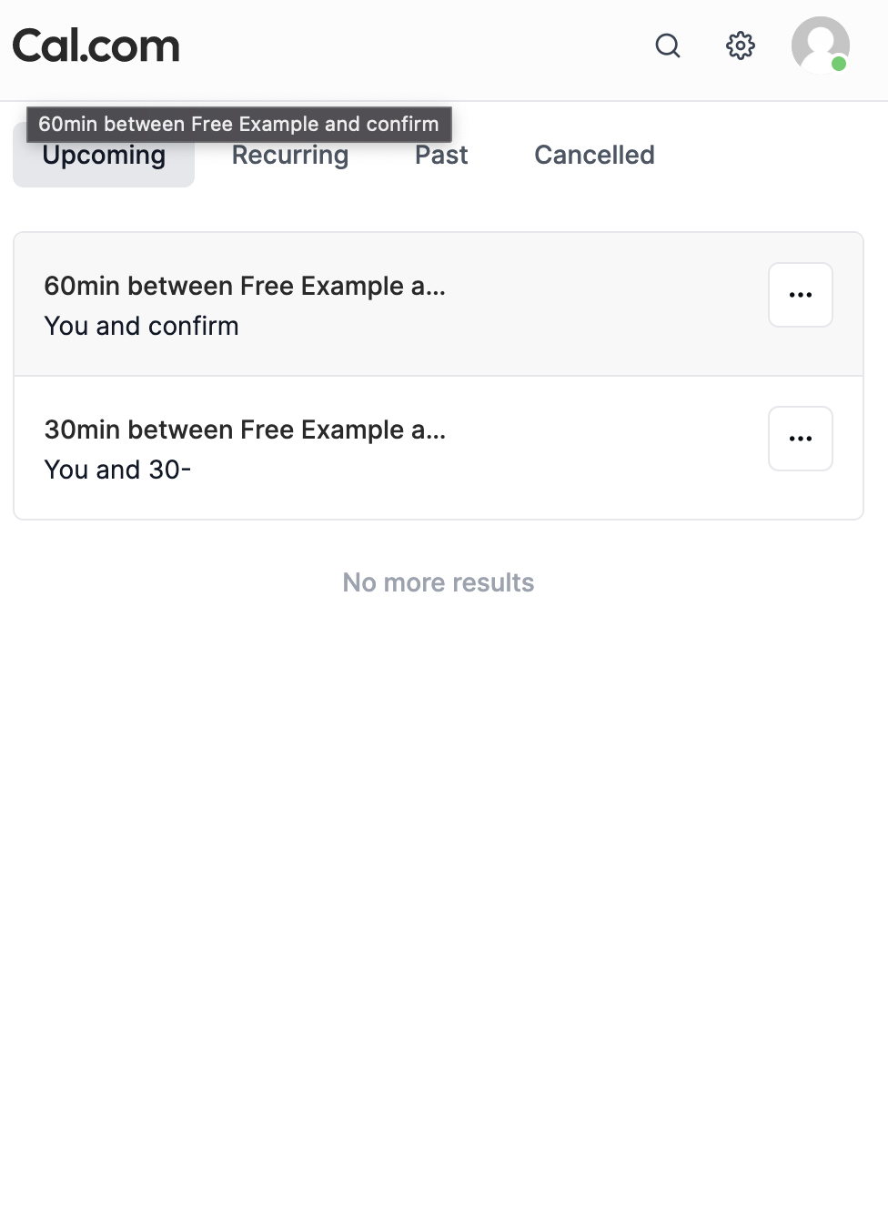Image resolution: width=888 pixels, height=1223 pixels.
Task: Open the three-dot menu for the 30min booking
Action: [801, 439]
